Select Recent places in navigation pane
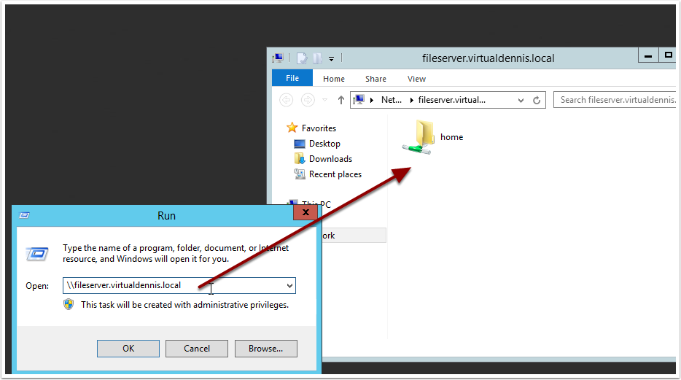The image size is (681, 380). pyautogui.click(x=335, y=174)
